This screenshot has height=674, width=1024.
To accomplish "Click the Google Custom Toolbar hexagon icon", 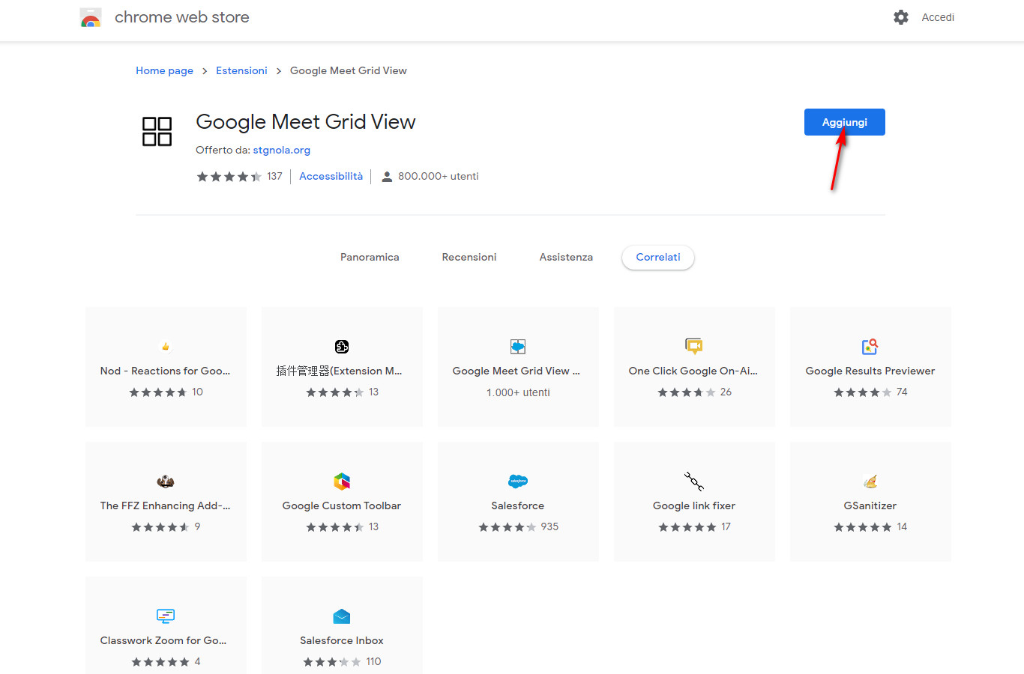I will 342,482.
